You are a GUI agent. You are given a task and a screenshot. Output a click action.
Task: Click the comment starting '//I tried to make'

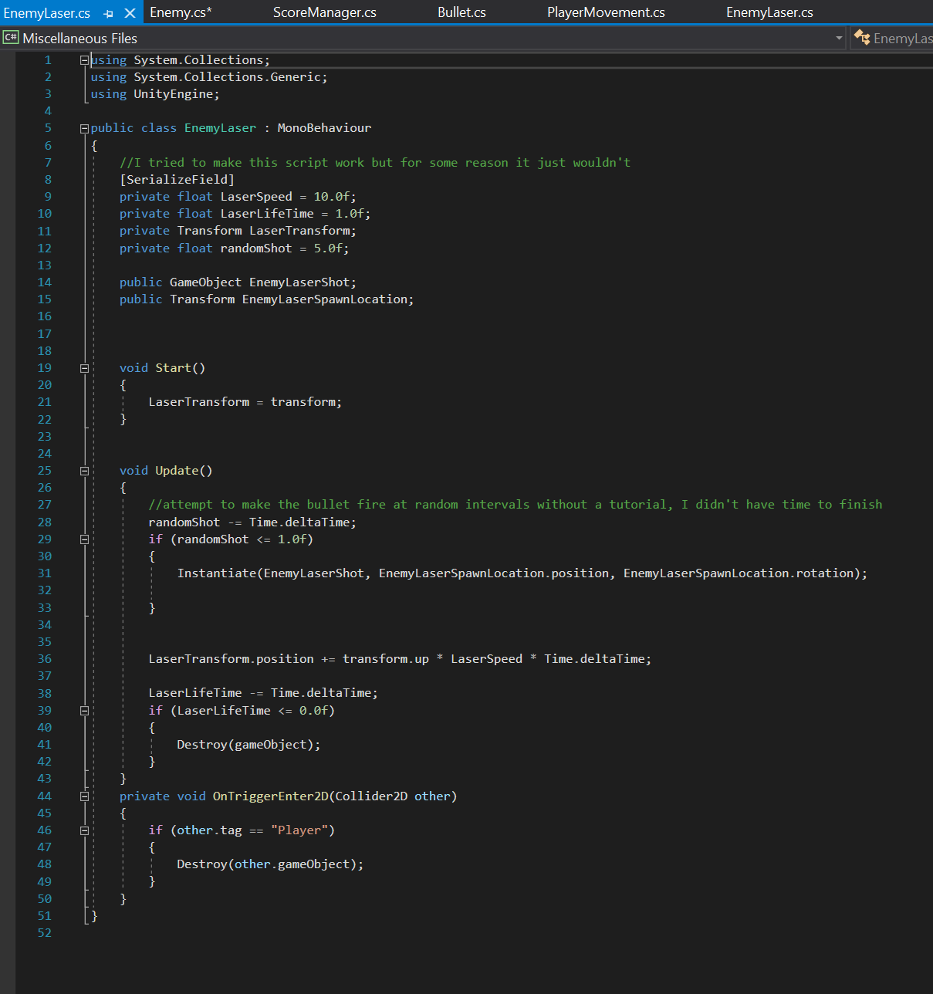click(x=375, y=162)
